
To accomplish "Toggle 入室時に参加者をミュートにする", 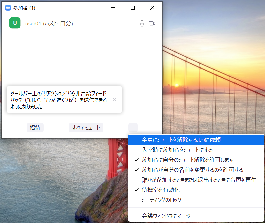I will [196, 150].
